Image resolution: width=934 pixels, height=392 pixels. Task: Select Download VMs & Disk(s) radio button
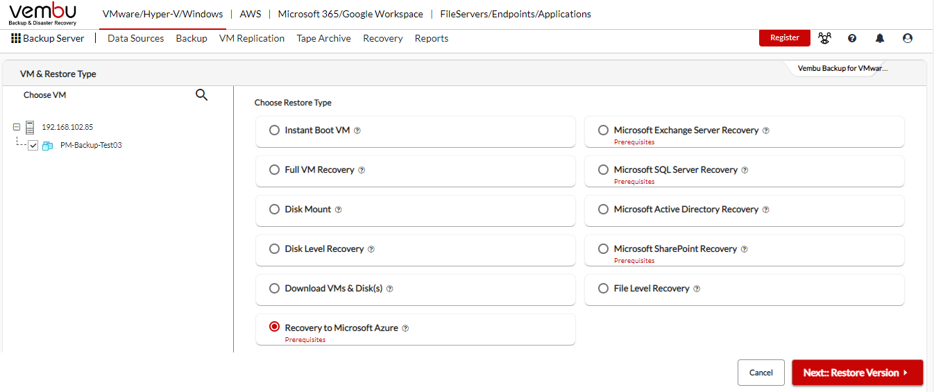274,288
